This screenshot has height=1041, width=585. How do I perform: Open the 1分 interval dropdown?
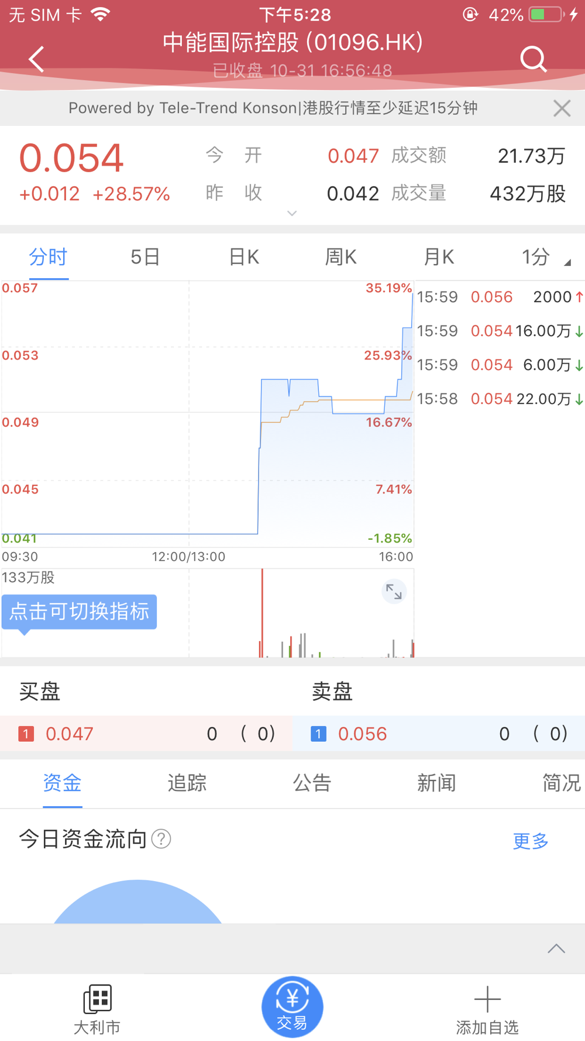pyautogui.click(x=545, y=257)
